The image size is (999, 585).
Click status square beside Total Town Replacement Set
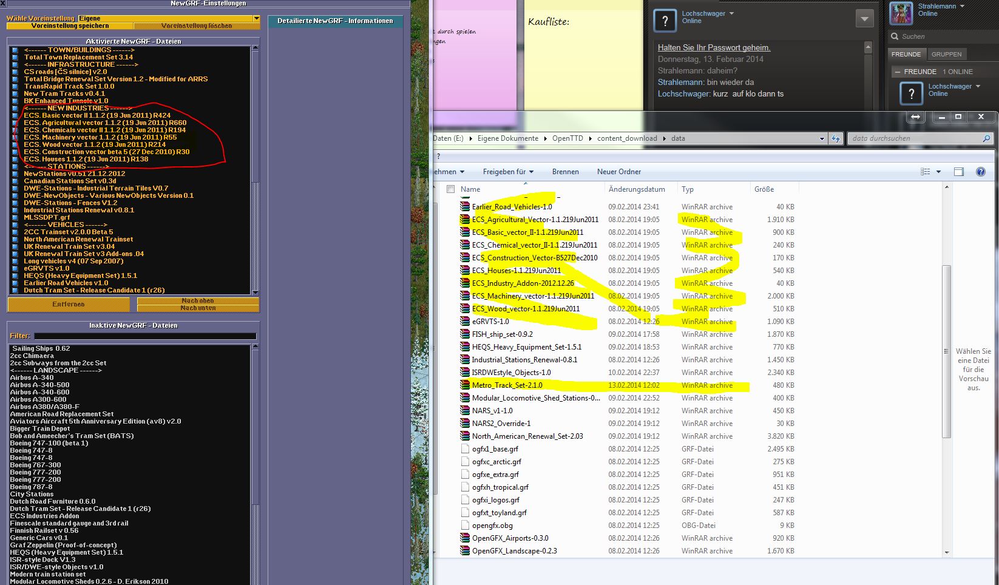click(x=15, y=58)
